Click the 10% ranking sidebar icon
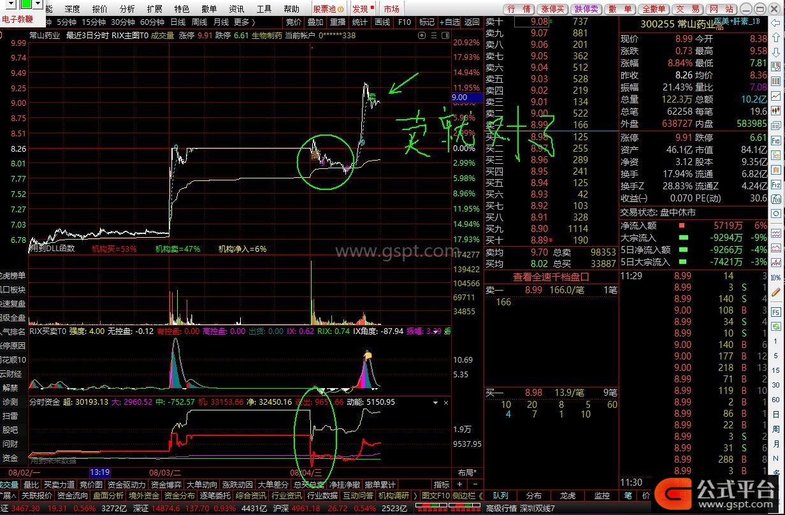The height and width of the screenshot is (515, 785). point(777,278)
